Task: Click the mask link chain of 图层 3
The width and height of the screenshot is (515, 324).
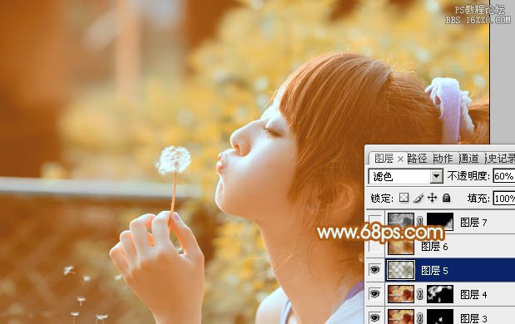Action: [x=420, y=317]
